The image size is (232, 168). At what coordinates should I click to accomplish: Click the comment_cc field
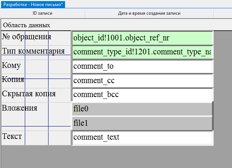(142, 81)
